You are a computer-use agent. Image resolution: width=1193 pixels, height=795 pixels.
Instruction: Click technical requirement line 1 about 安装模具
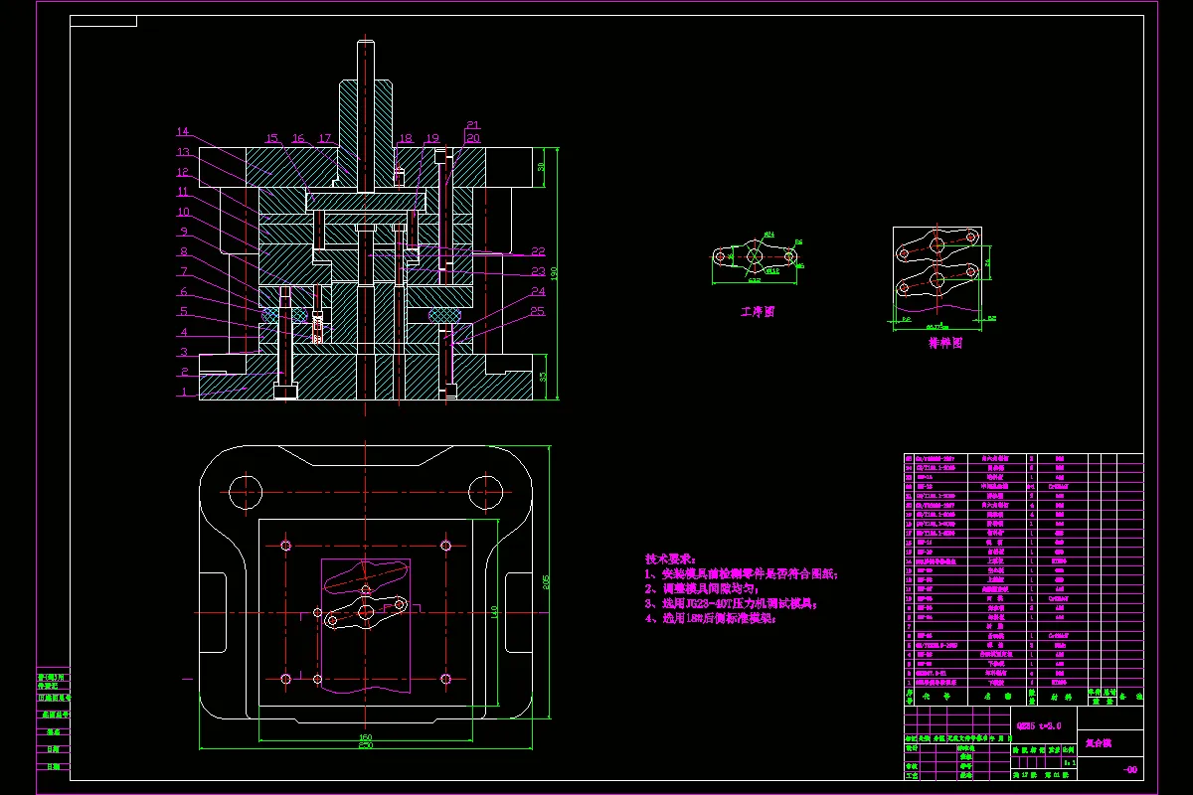[x=742, y=574]
